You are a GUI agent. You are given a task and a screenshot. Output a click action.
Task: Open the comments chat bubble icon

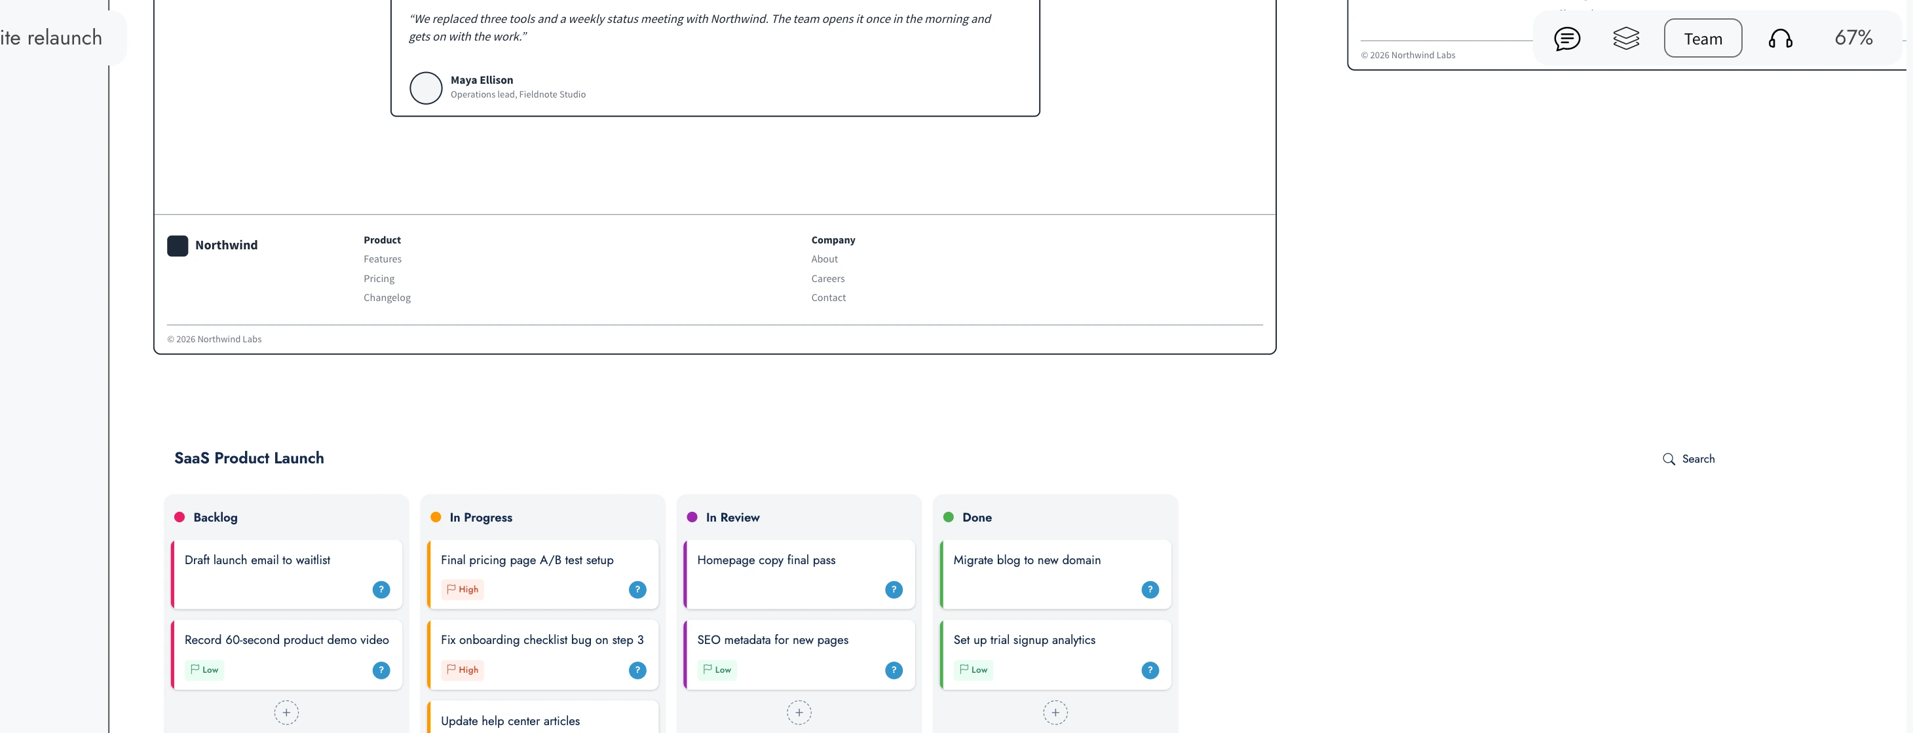pos(1567,39)
